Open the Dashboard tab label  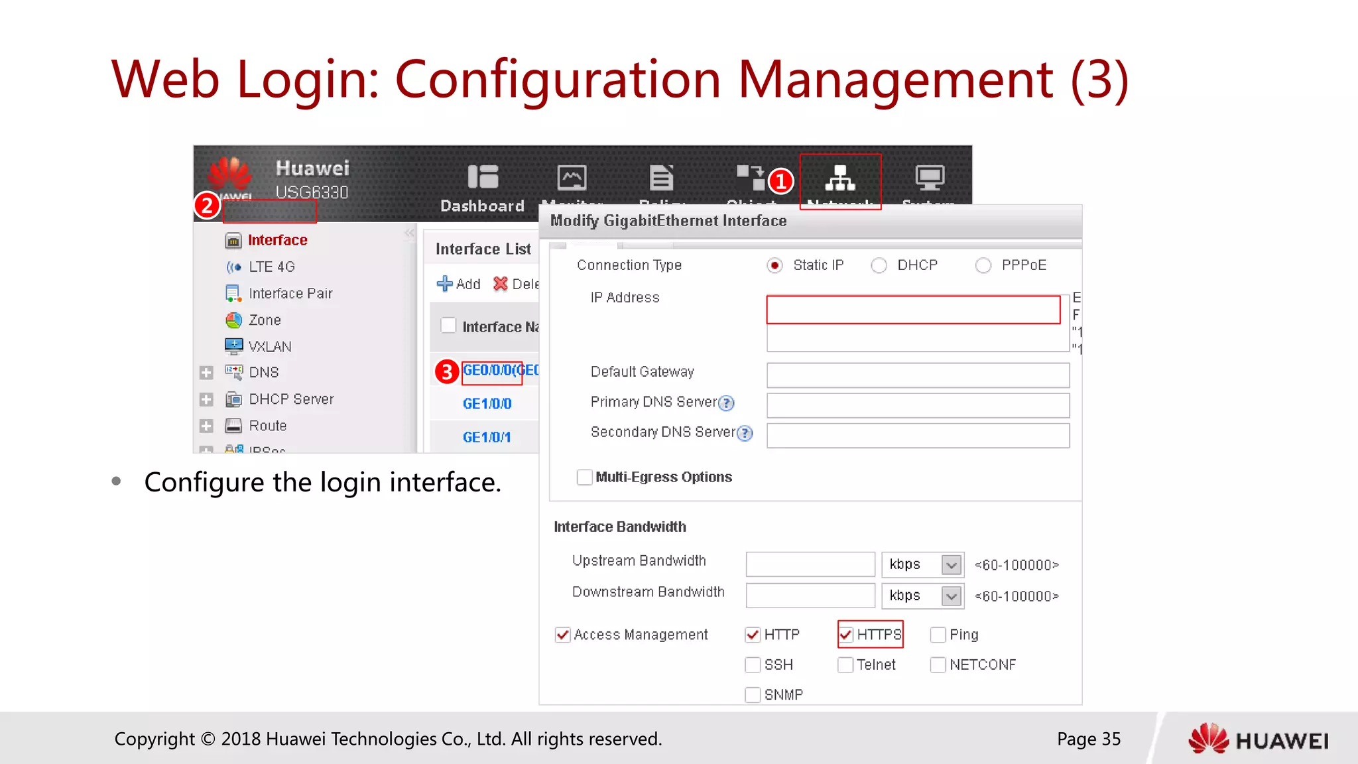click(x=482, y=206)
